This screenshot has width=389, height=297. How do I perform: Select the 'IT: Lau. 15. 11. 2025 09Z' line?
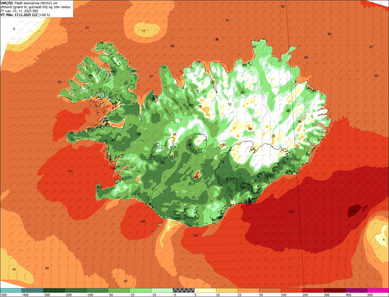pos(19,11)
